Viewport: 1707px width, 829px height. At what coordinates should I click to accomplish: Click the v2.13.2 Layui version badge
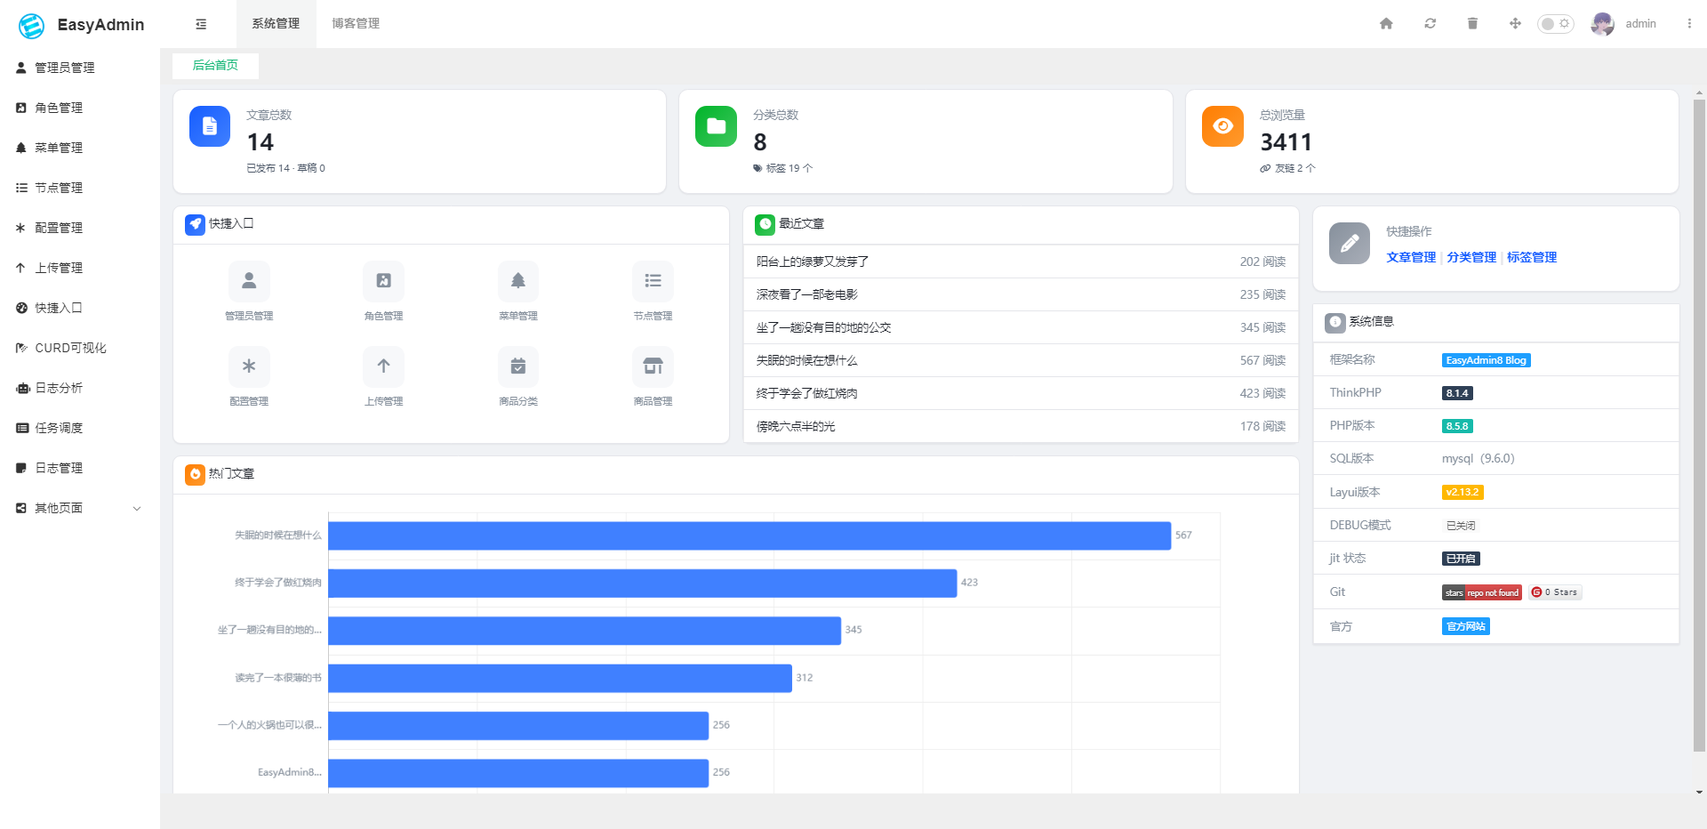[x=1463, y=492]
